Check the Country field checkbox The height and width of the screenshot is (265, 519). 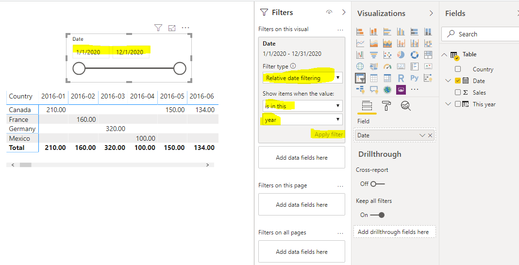pyautogui.click(x=458, y=69)
